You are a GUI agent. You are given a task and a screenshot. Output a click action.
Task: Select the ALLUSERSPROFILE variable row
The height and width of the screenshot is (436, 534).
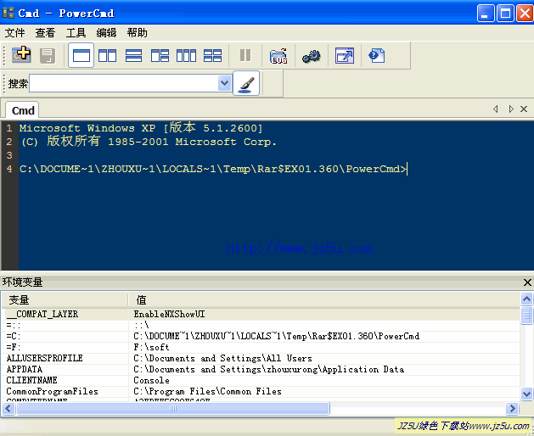coord(261,358)
